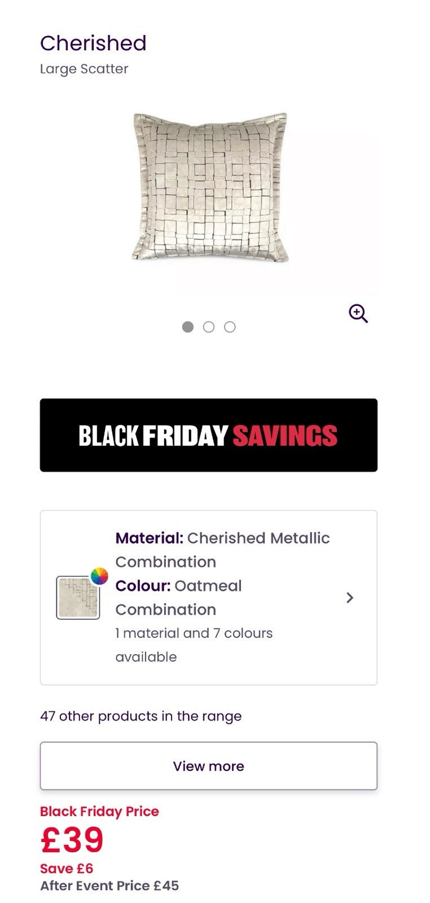This screenshot has height=903, width=430.
Task: Switch to the second image dot
Action: 209,327
